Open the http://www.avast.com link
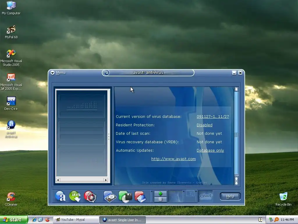This screenshot has height=224, width=298. click(x=173, y=159)
